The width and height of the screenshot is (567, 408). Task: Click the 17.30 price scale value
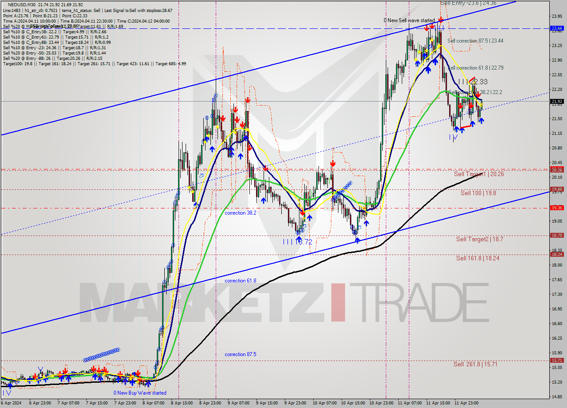pos(557,294)
